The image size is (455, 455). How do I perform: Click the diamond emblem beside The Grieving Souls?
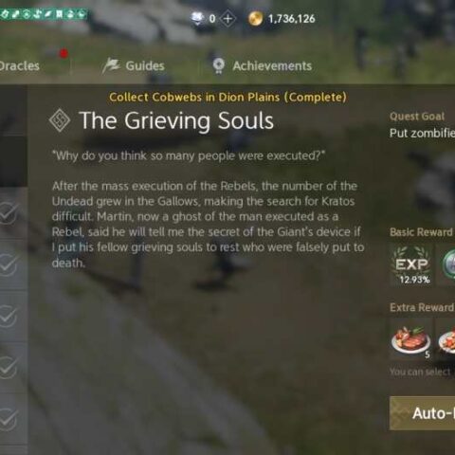pyautogui.click(x=60, y=120)
